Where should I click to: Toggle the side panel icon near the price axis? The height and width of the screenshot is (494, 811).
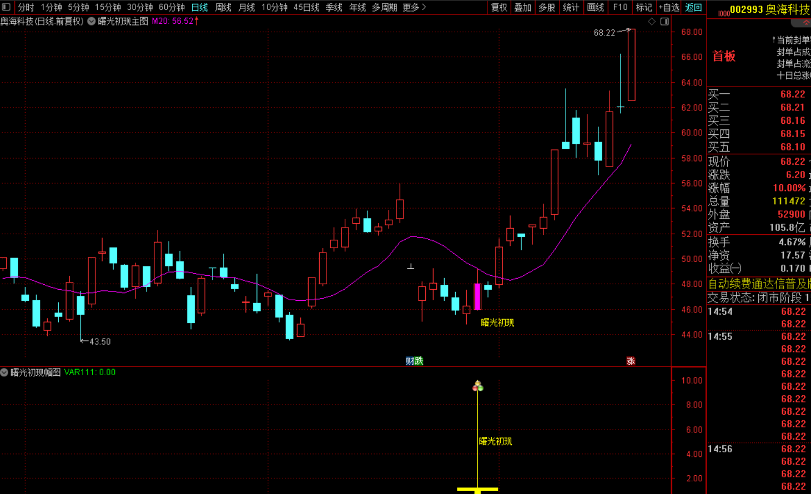pos(664,21)
